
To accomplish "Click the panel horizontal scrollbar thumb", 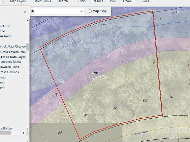I will click(x=5, y=133).
